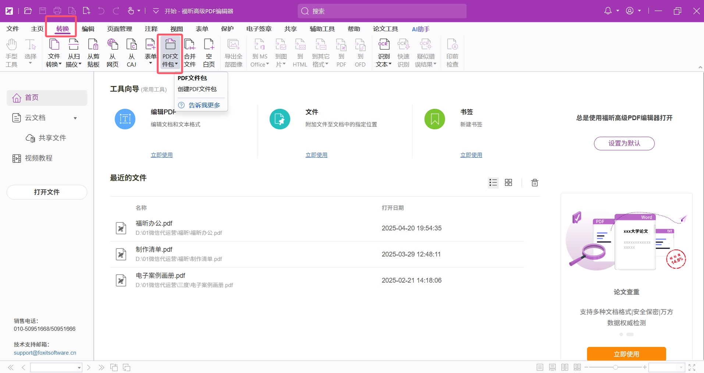Screen dimensions: 704x373
Task: Create a blank page with 空白页
Action: 209,53
